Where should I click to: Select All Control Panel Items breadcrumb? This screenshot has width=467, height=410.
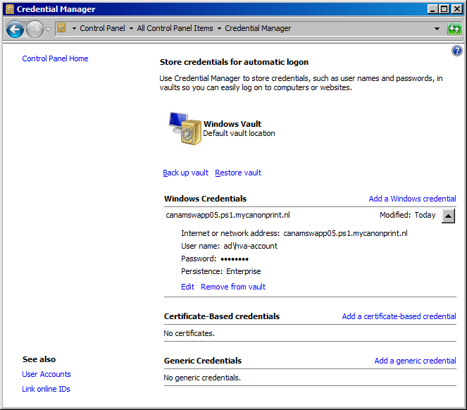(175, 29)
